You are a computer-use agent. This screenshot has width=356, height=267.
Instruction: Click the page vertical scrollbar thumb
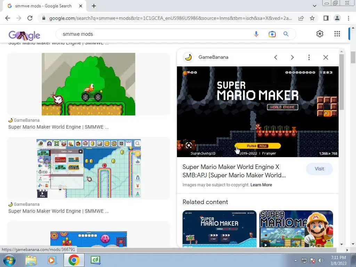(353, 57)
